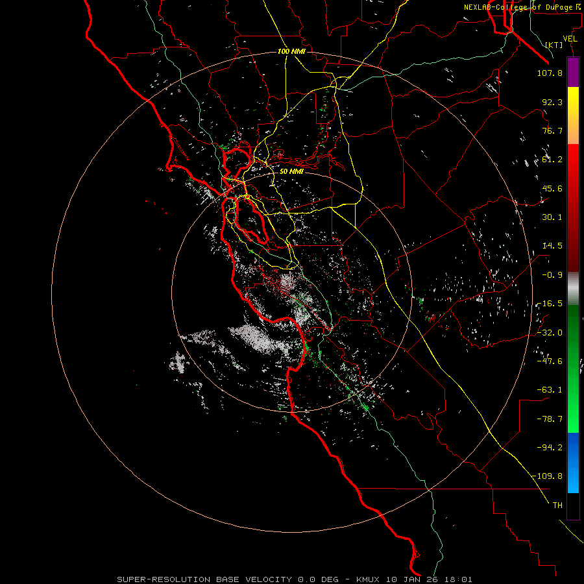Screen dimensions: 584x584
Task: Click the 107.8 legend value
Action: (550, 73)
